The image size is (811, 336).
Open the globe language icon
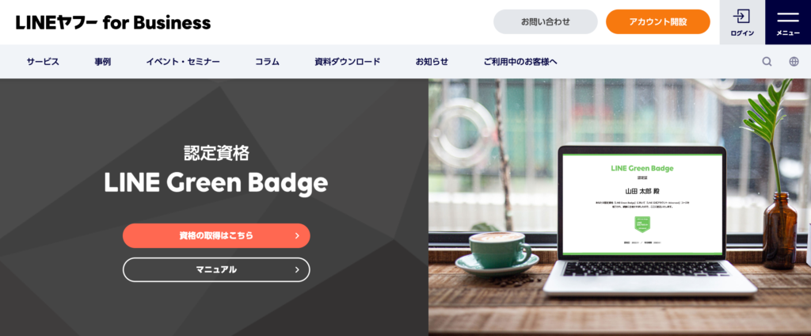tap(794, 62)
